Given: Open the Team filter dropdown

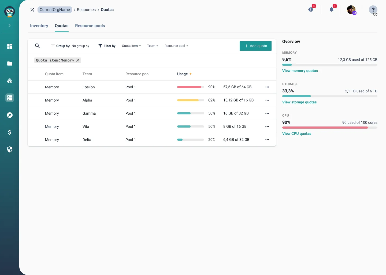Looking at the screenshot, I should (153, 46).
